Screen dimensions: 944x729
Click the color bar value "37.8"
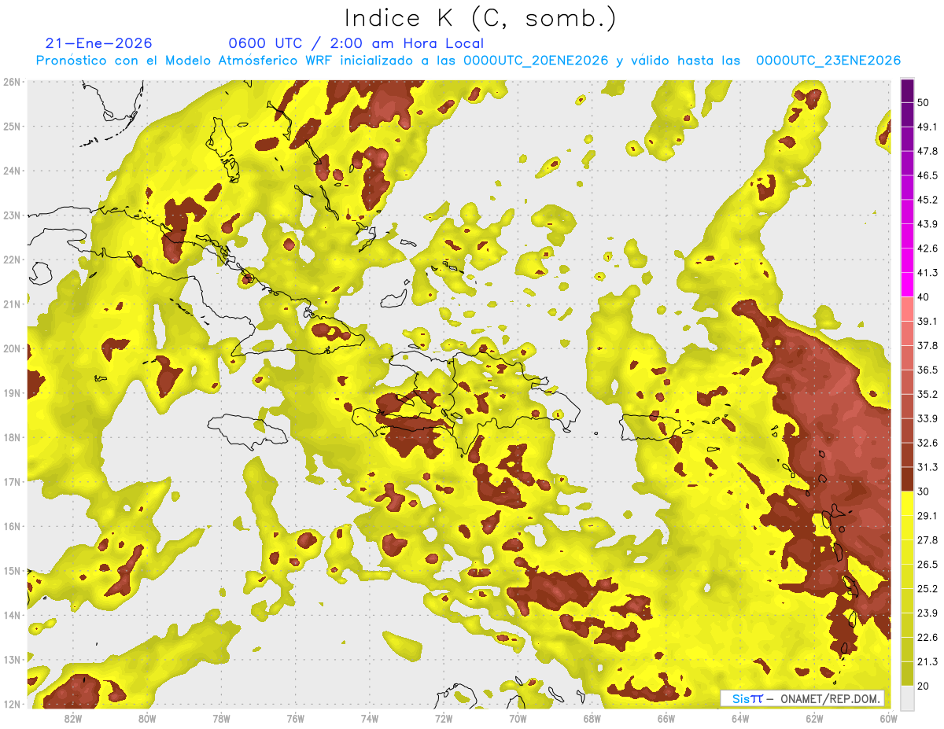click(927, 345)
